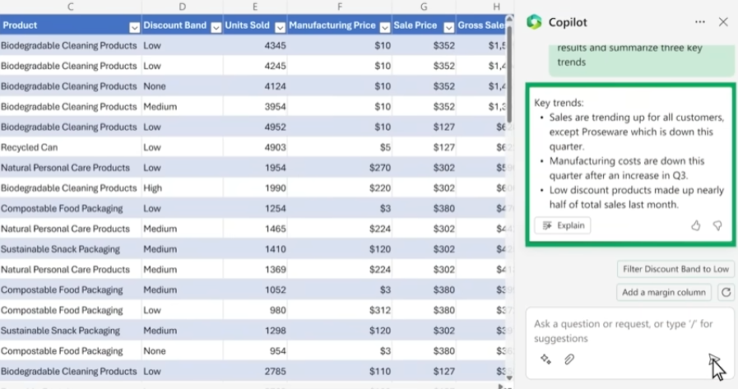Open Manufacturing Price filter dropdown
This screenshot has width=738, height=389.
coord(384,26)
